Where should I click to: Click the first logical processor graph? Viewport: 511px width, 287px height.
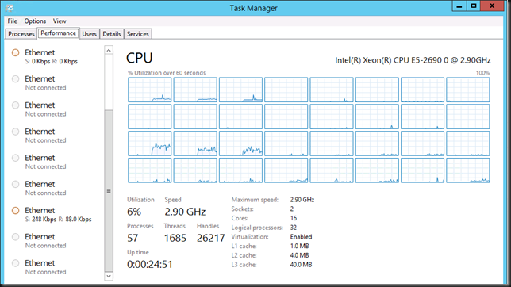(150, 90)
